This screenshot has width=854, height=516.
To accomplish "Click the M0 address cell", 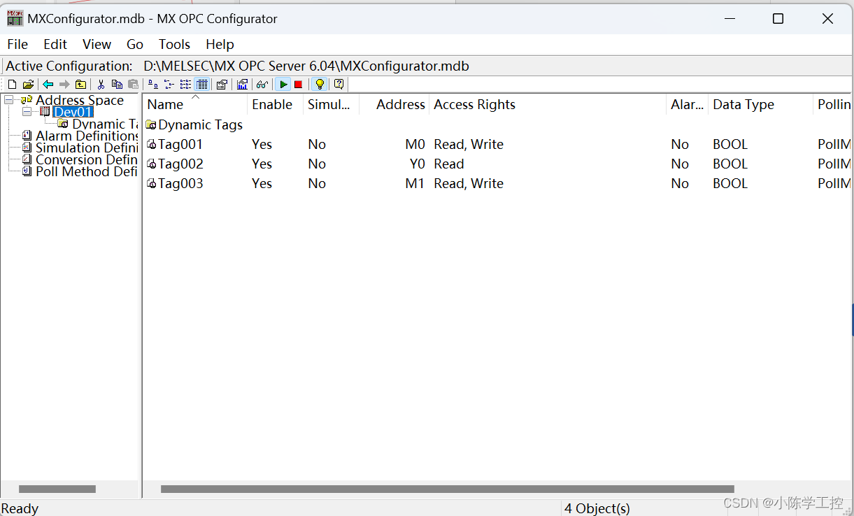I will (415, 144).
